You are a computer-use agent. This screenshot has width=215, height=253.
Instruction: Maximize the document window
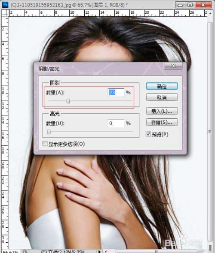[x=190, y=5]
